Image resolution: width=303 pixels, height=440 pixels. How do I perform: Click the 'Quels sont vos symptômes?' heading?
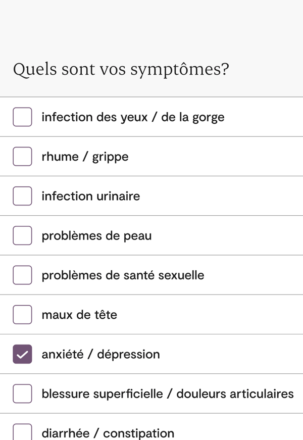pyautogui.click(x=121, y=69)
